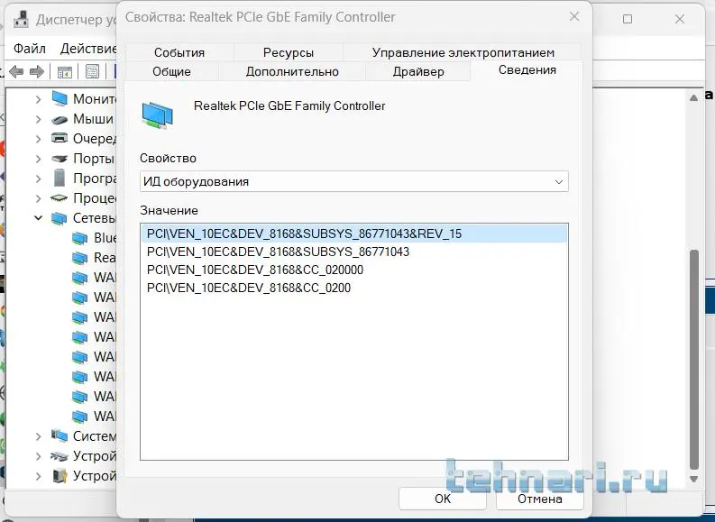Click the Rea adapter tree row
The image size is (715, 522).
(x=94, y=258)
